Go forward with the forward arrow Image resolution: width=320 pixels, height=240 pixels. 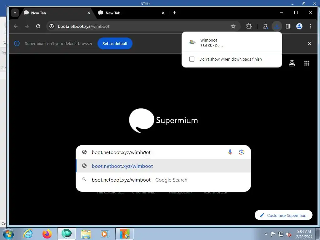pos(27,26)
